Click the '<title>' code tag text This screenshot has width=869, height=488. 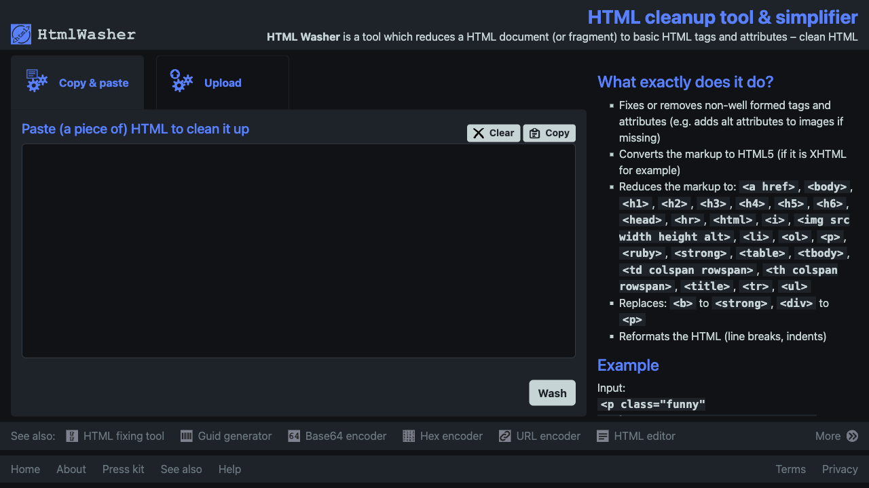[707, 286]
